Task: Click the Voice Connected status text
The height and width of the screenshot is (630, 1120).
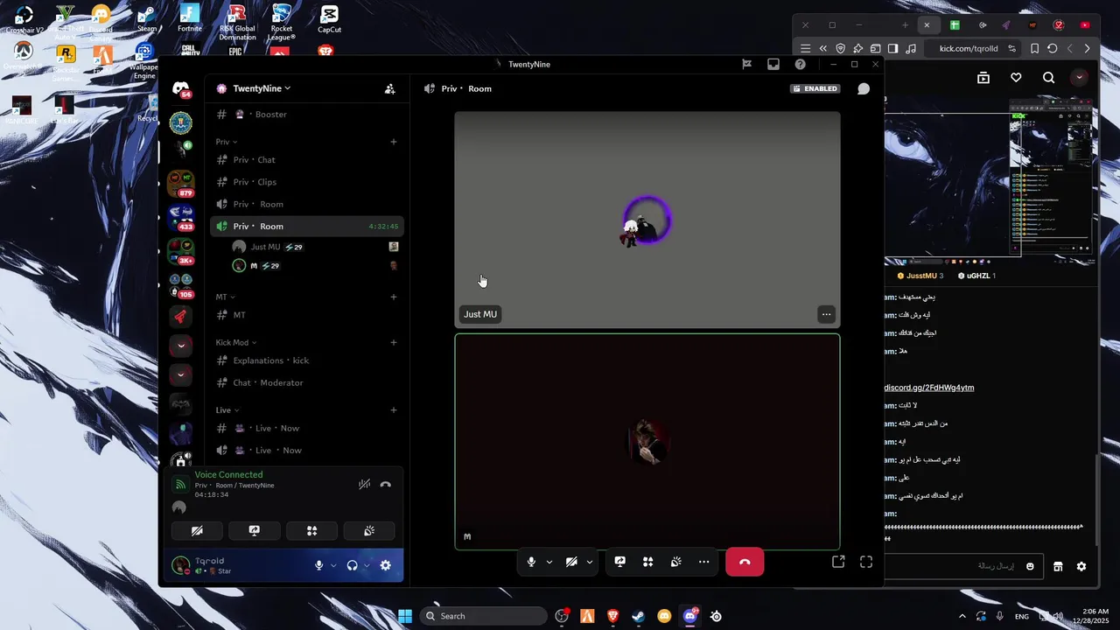Action: [x=228, y=474]
